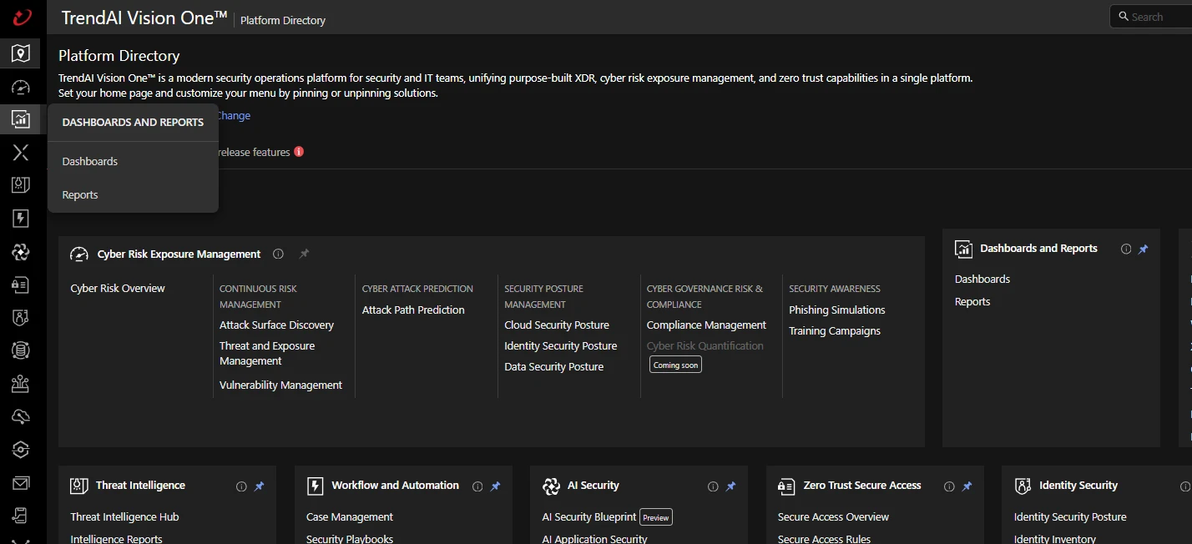Open AI Security sidebar icon
This screenshot has width=1192, height=544.
(21, 251)
